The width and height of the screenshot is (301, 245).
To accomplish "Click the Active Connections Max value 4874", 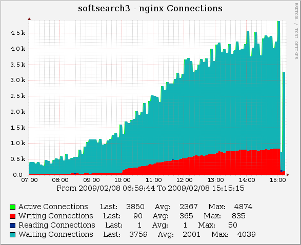I will [x=244, y=207].
